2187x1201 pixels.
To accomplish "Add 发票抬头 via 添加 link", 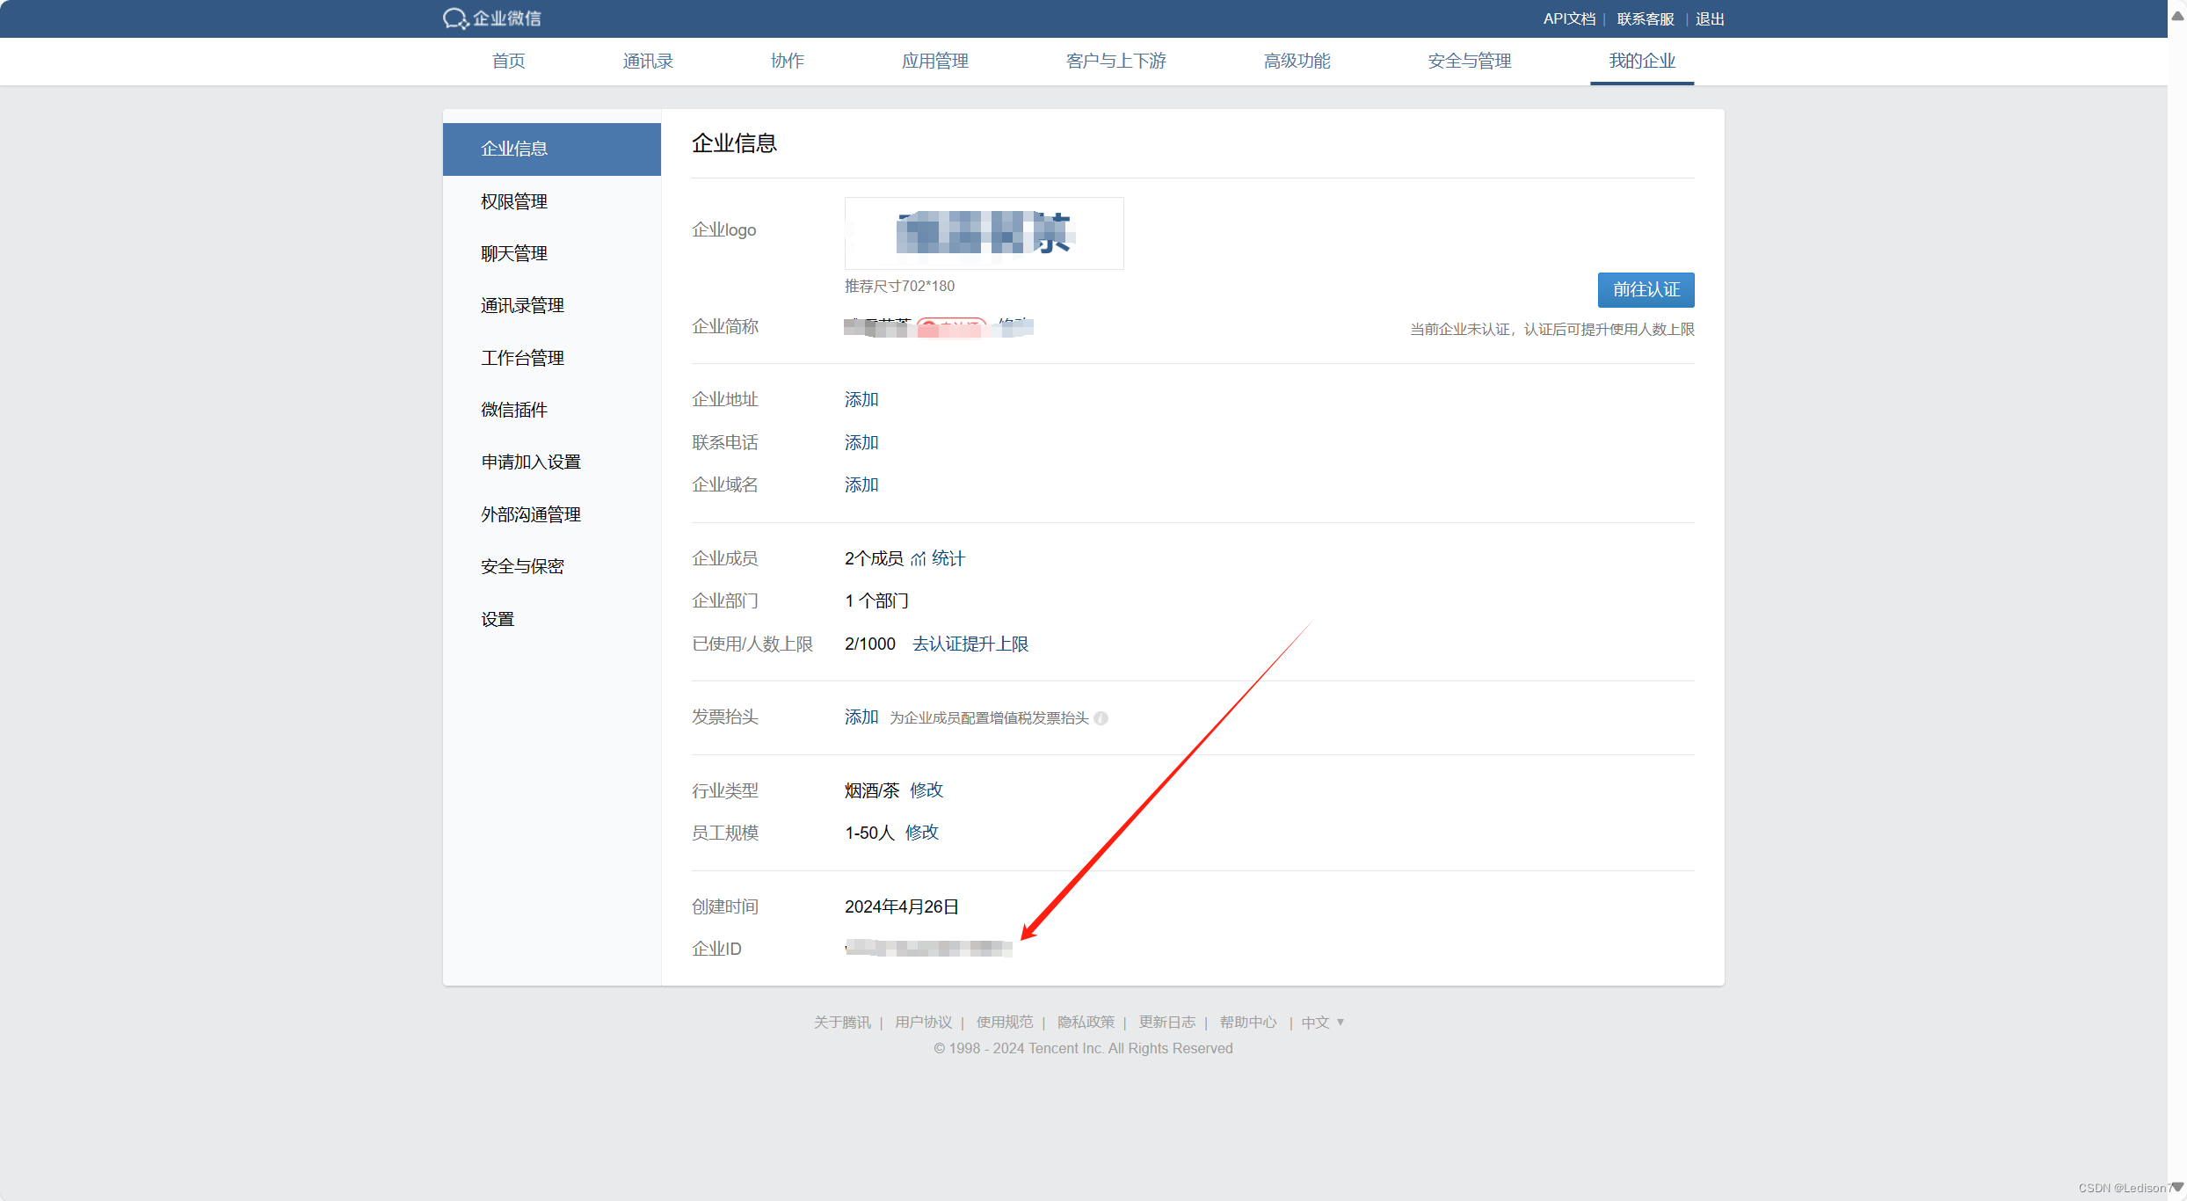I will tap(861, 717).
